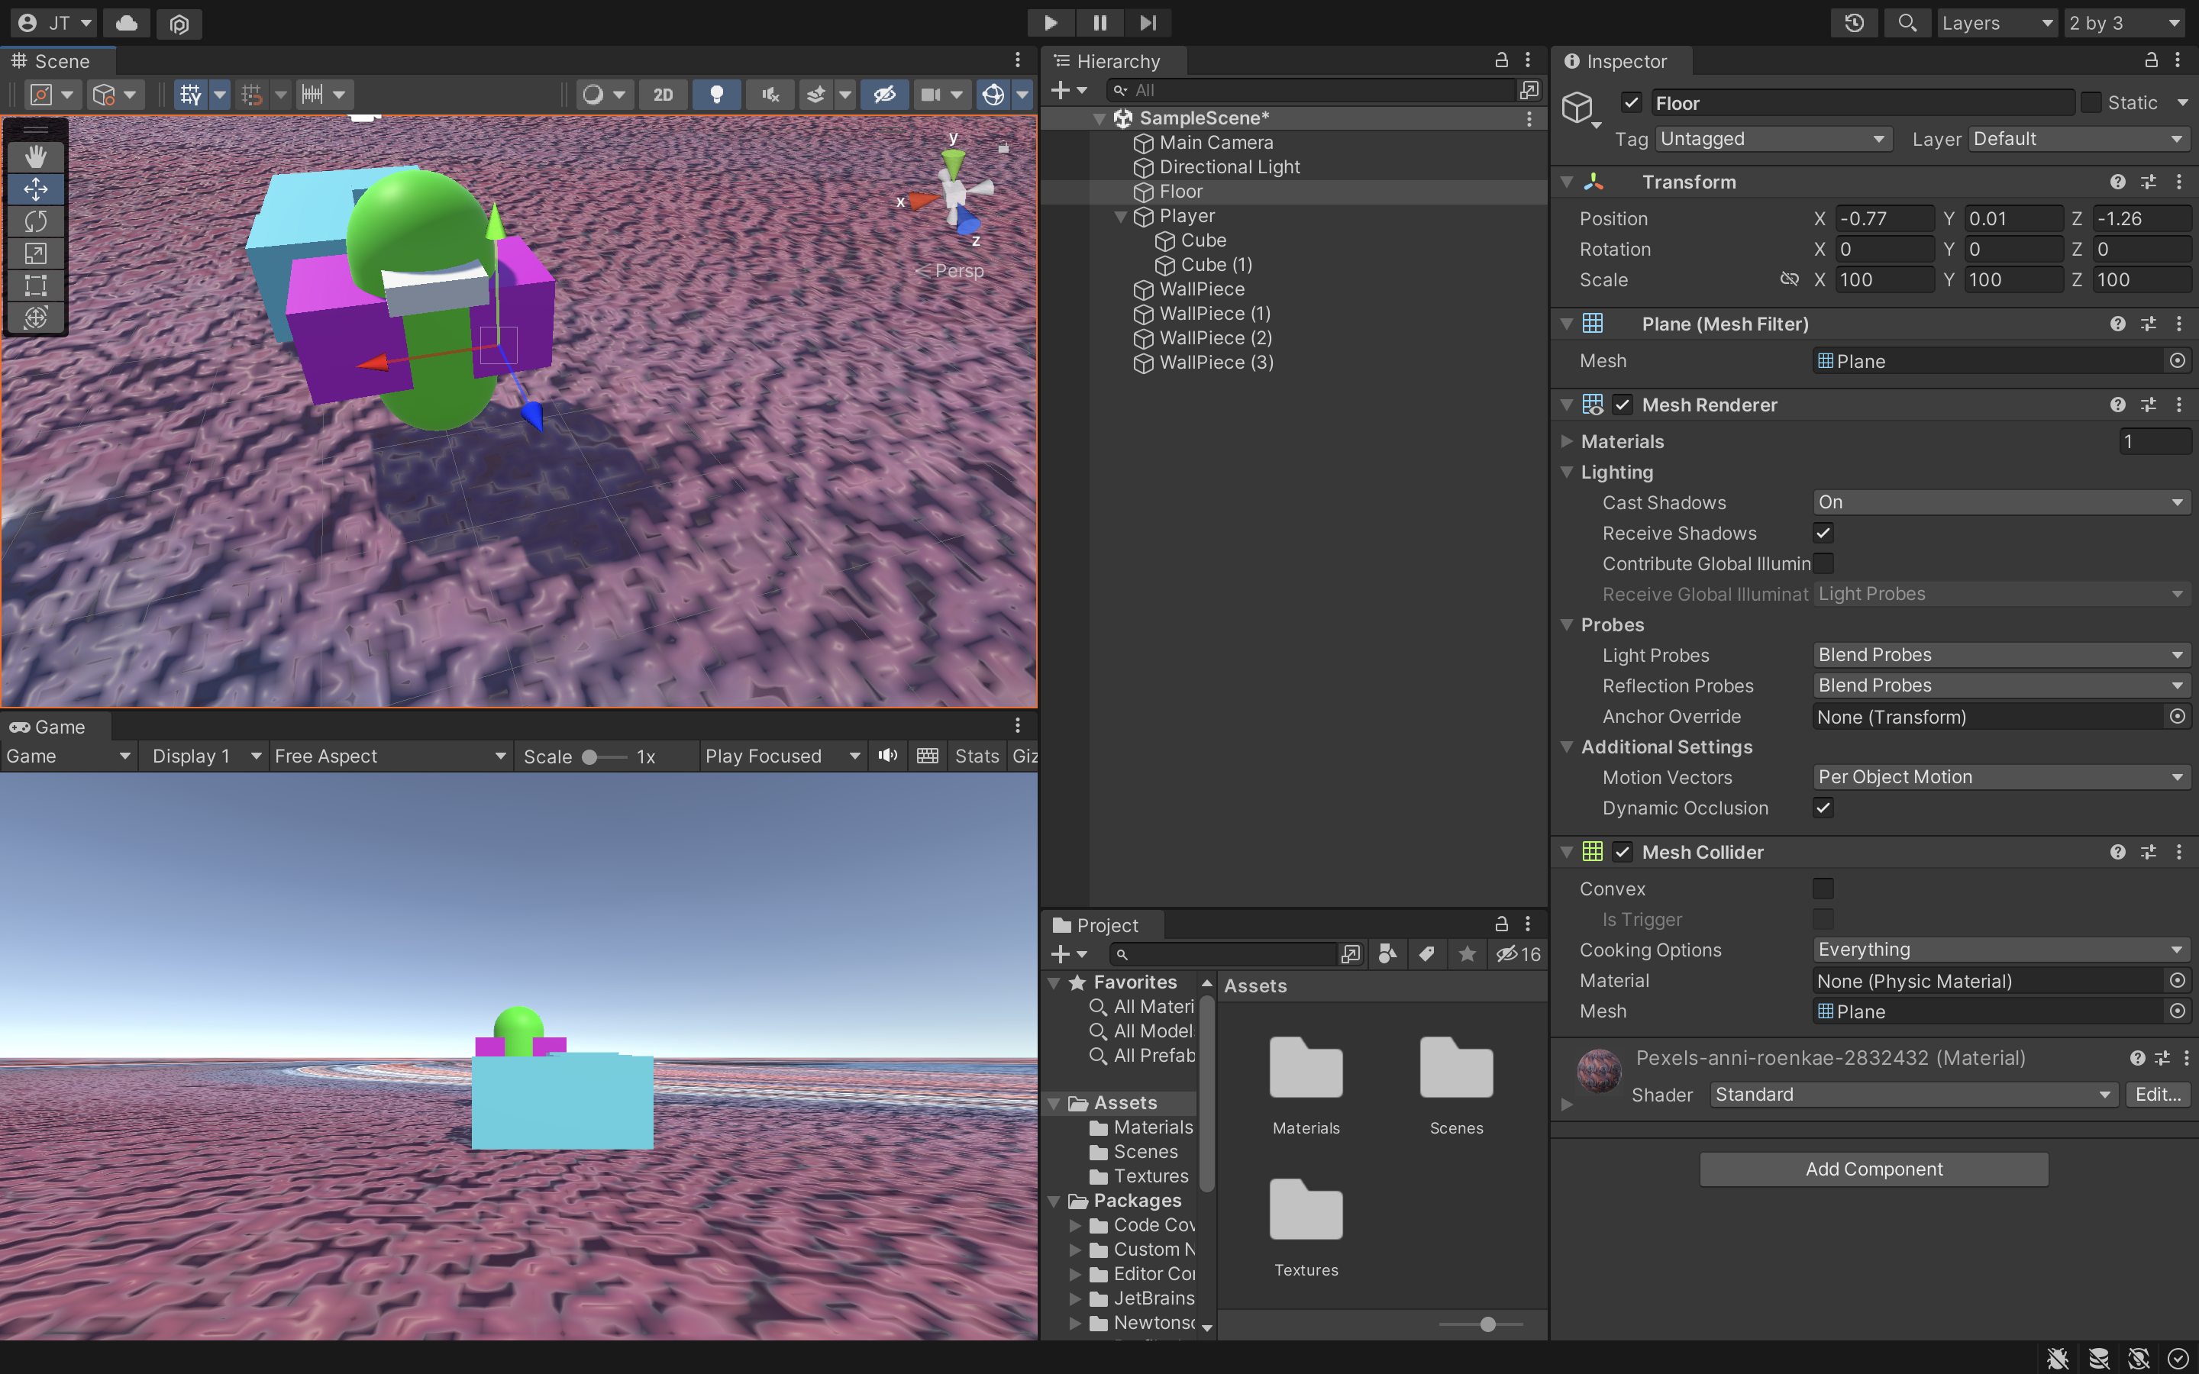Click the Edit... button beside Shader
Screen dimensions: 2199x1374
click(x=2157, y=1095)
